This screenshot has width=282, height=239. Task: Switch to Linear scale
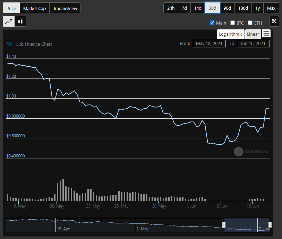point(253,34)
